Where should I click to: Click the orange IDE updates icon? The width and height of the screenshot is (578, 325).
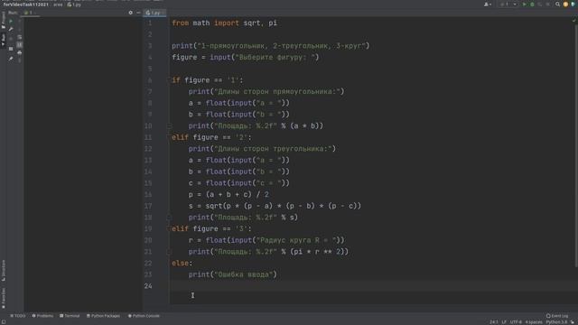(565, 5)
